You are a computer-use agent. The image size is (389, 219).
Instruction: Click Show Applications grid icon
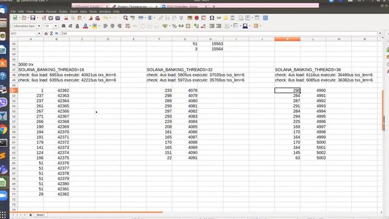point(3,215)
